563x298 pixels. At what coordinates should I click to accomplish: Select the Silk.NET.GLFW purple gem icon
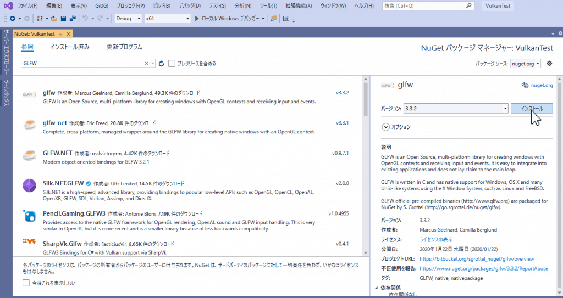[x=30, y=185]
